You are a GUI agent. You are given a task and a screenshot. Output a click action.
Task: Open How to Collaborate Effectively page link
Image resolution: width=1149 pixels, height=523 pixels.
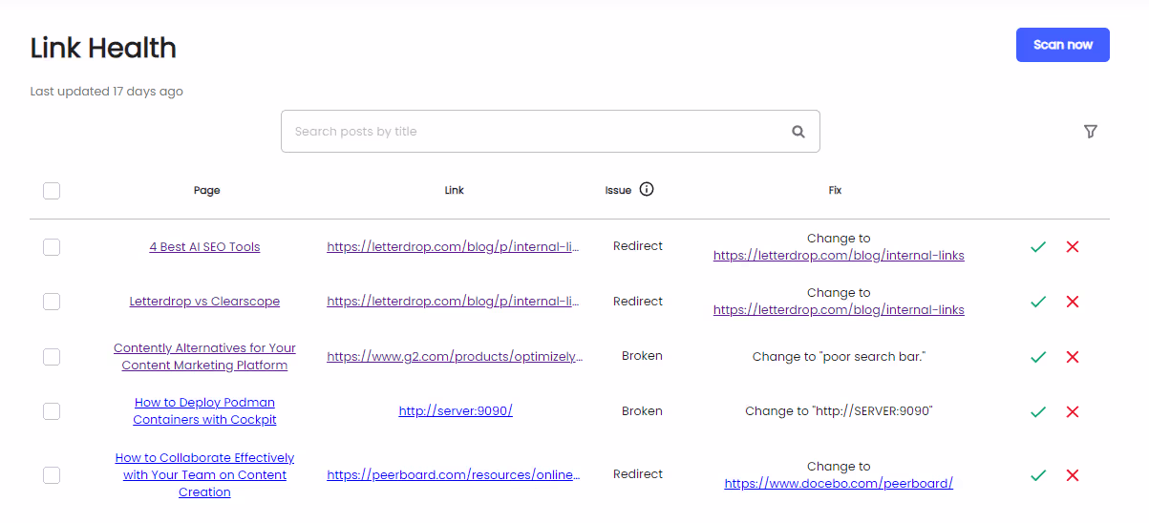[x=204, y=475]
